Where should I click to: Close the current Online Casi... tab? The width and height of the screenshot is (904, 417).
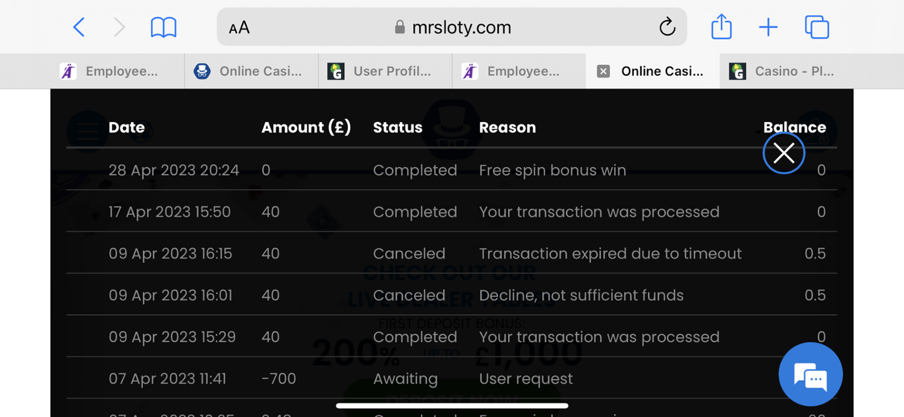(x=603, y=71)
